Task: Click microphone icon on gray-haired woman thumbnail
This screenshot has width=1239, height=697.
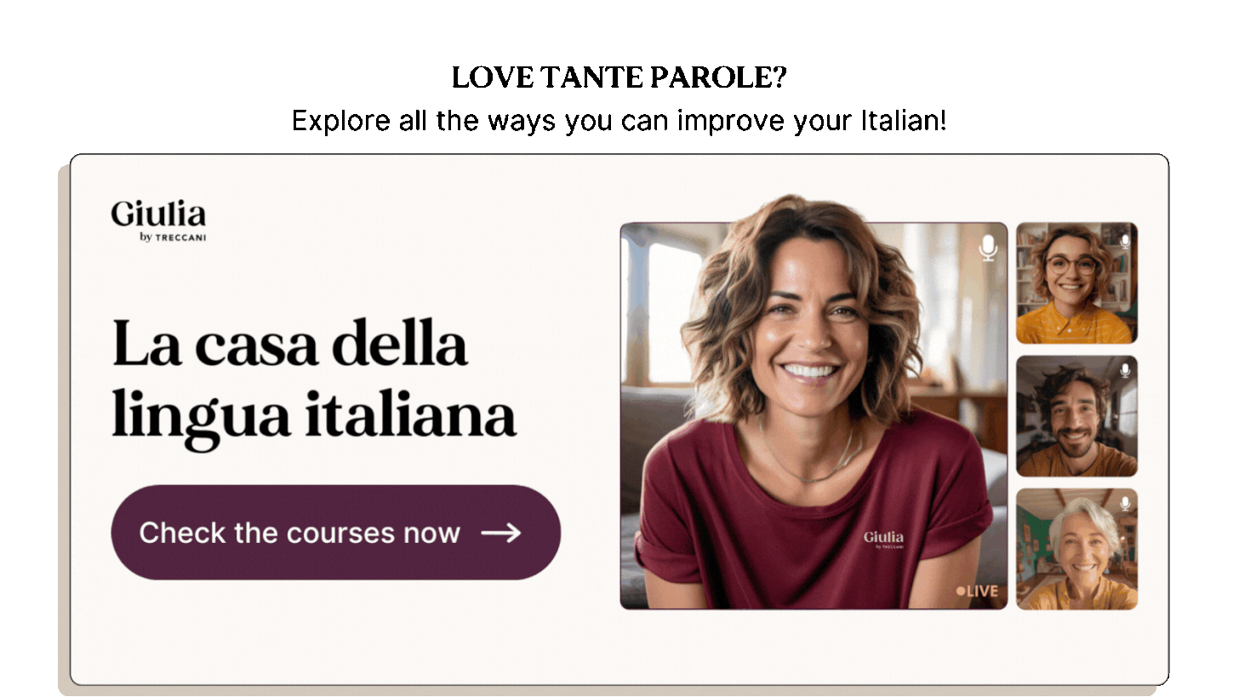Action: 1125,503
